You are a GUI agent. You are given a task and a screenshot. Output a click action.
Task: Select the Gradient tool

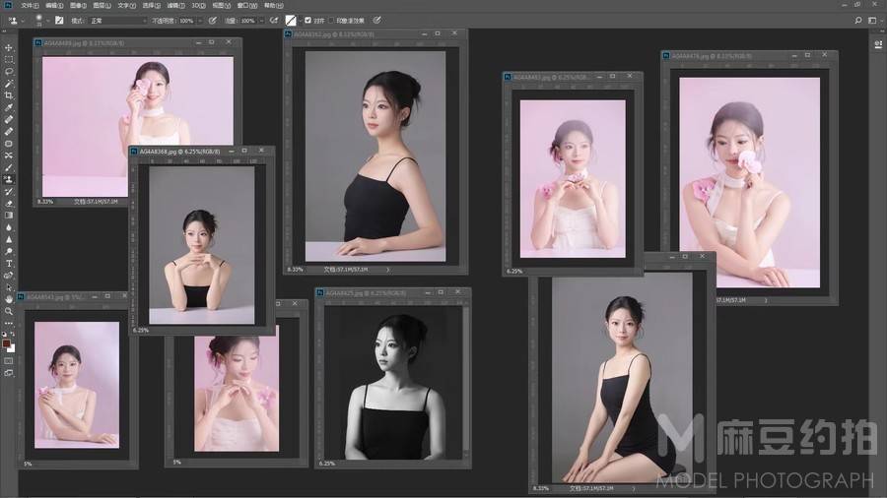click(9, 216)
